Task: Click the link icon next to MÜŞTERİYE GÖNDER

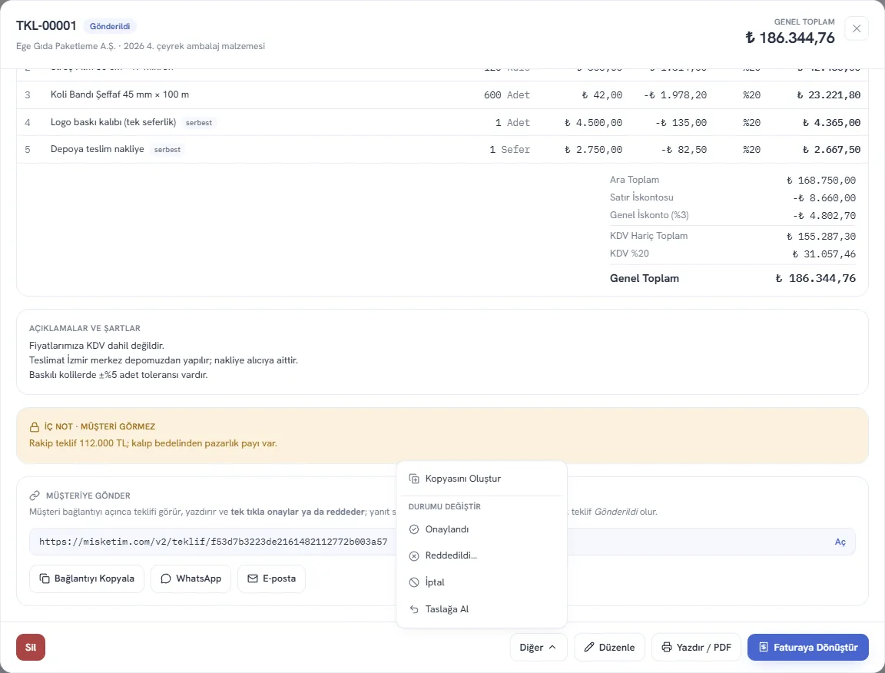Action: point(35,496)
